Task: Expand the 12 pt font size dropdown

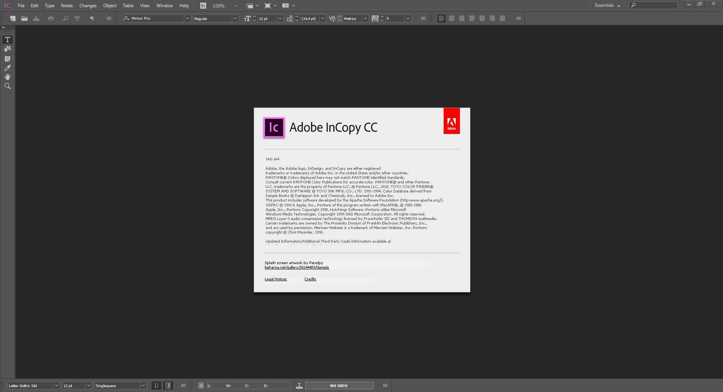Action: [x=280, y=18]
